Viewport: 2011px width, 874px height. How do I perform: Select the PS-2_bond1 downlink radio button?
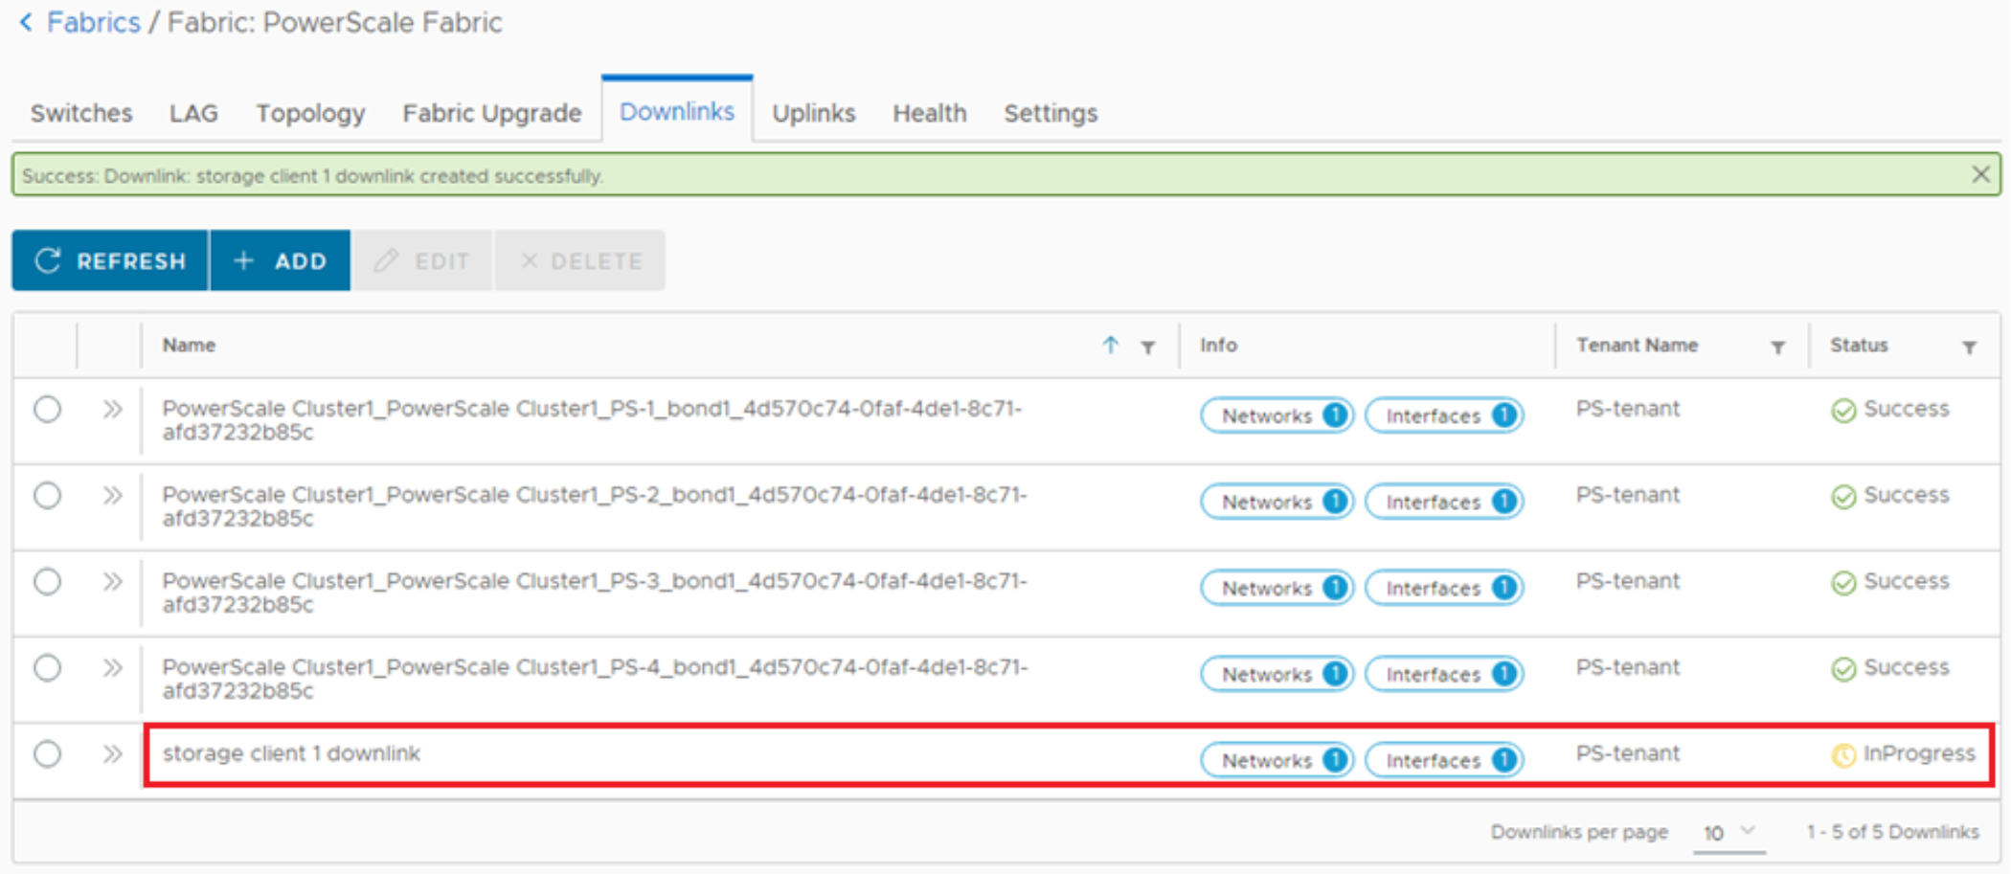click(47, 496)
